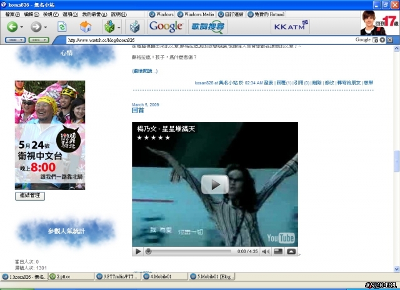The image size is (400, 290).
Task: Open the 回覆(1) replies link
Action: [284, 82]
